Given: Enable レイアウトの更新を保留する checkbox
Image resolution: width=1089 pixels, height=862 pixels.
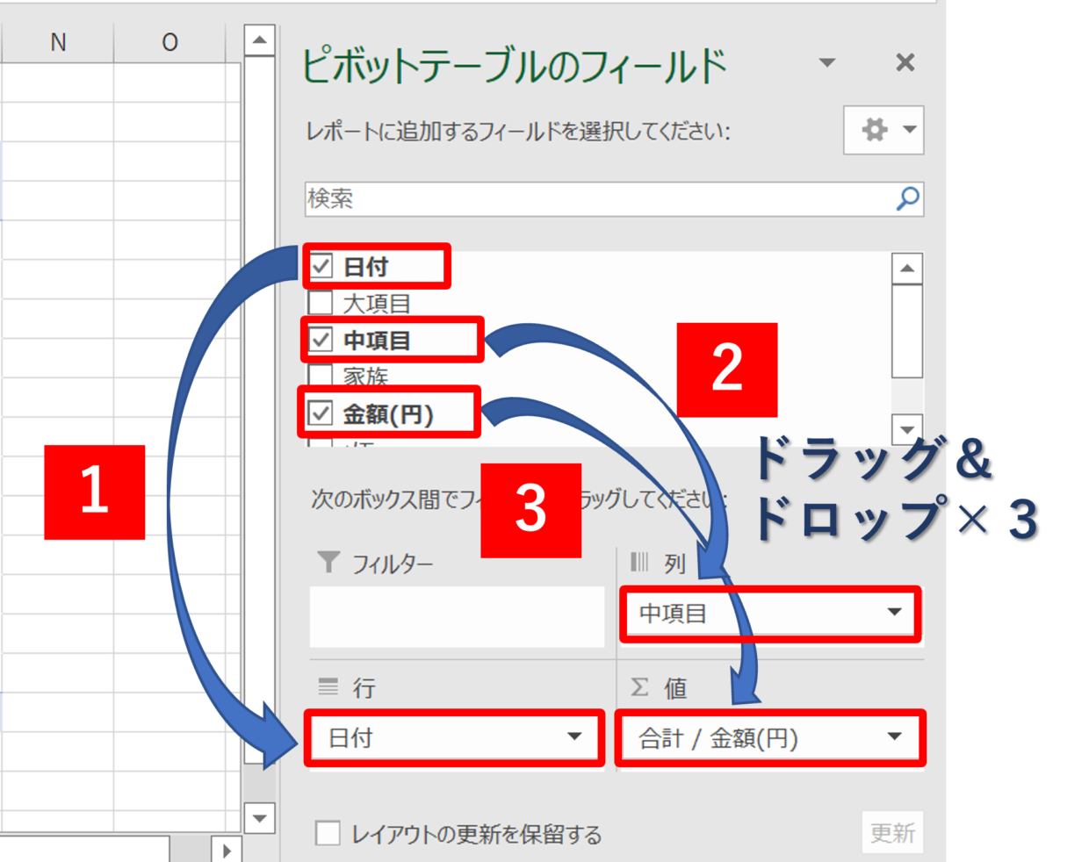Looking at the screenshot, I should (328, 833).
